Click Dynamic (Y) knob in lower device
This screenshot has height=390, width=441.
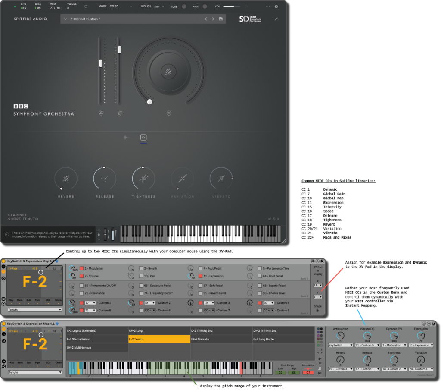(x=394, y=336)
